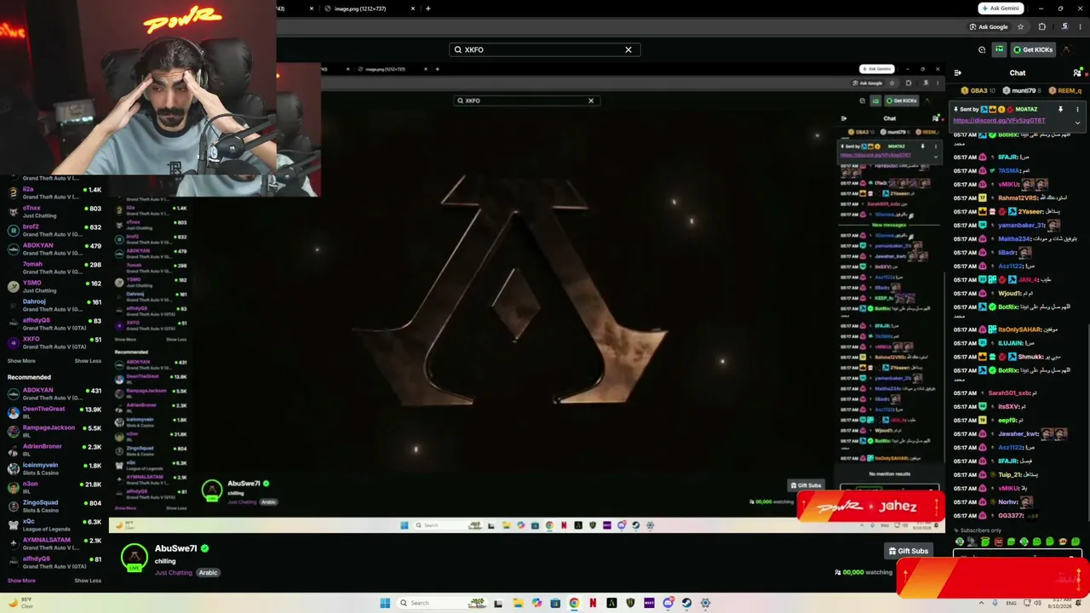
Task: Click the AbuSwe7l live avatar
Action: (x=134, y=558)
